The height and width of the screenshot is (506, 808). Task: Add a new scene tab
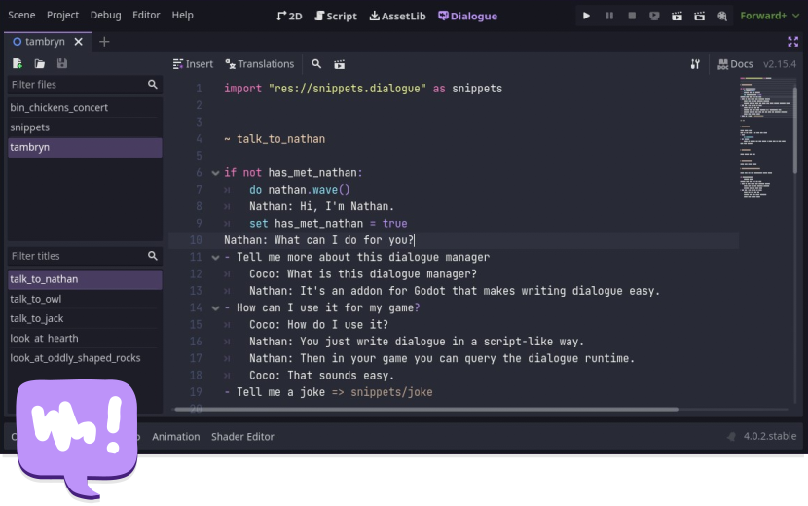104,42
